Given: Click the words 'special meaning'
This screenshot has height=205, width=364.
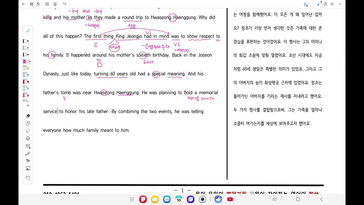Looking at the screenshot, I should pos(168,74).
